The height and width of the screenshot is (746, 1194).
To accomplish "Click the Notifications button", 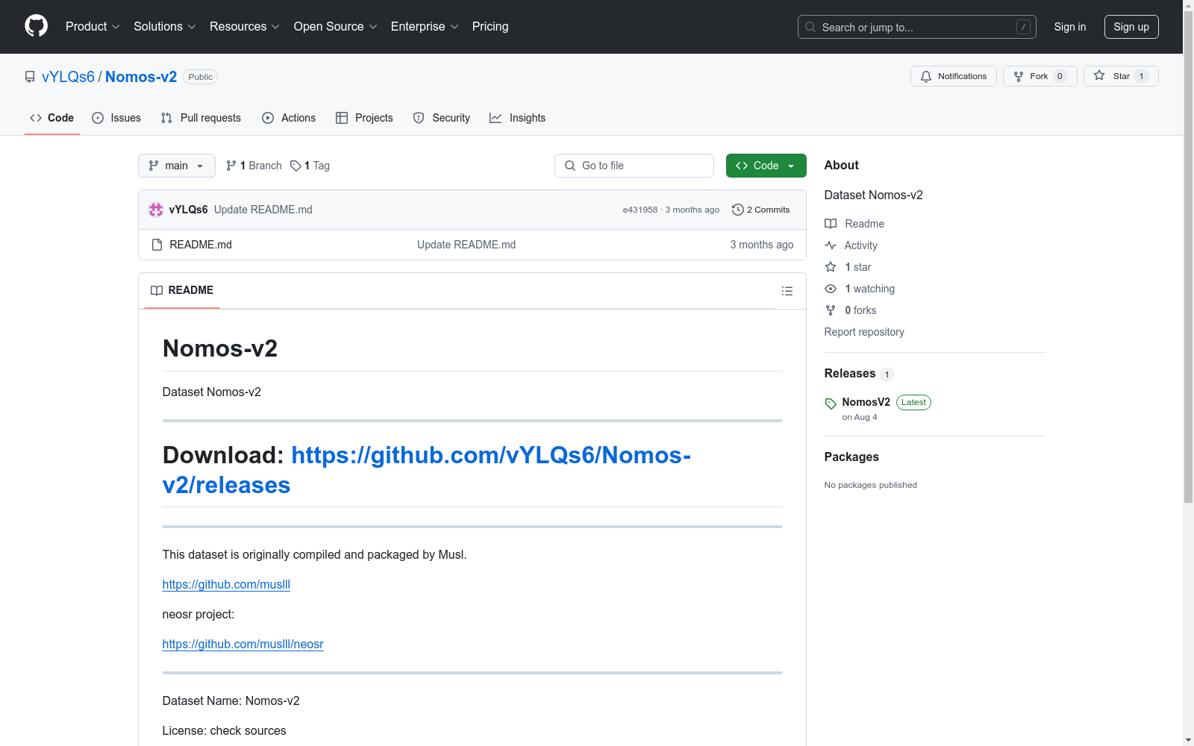I will 954,76.
